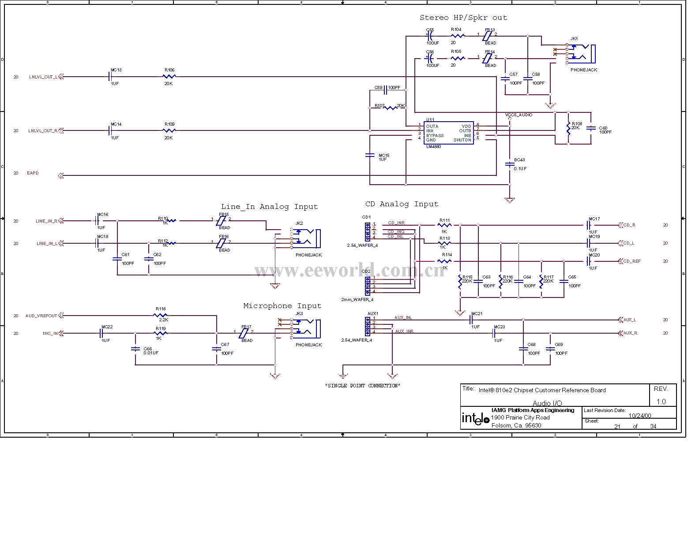Viewport: 699px width, 539px height.
Task: Click capacitor MC13 1UF symbol
Action: 111,77
